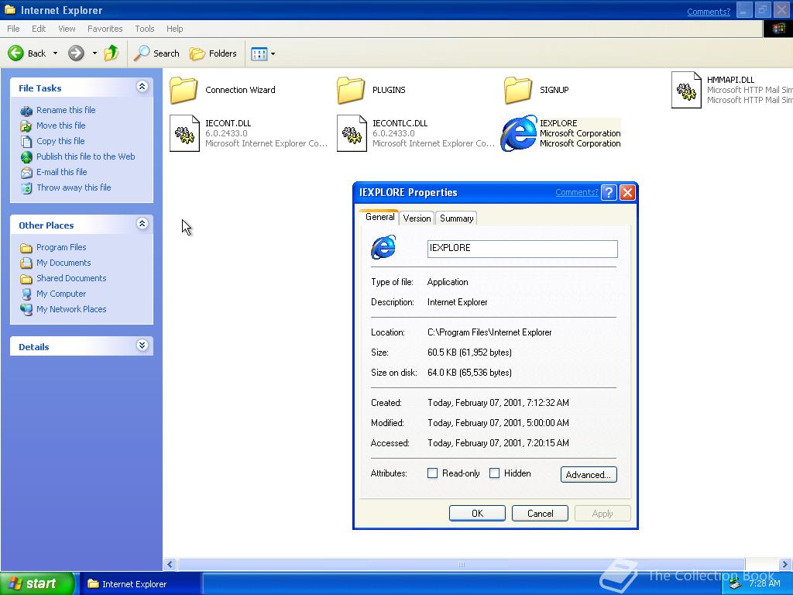The image size is (793, 595).
Task: Click the Copy this file icon
Action: point(26,142)
